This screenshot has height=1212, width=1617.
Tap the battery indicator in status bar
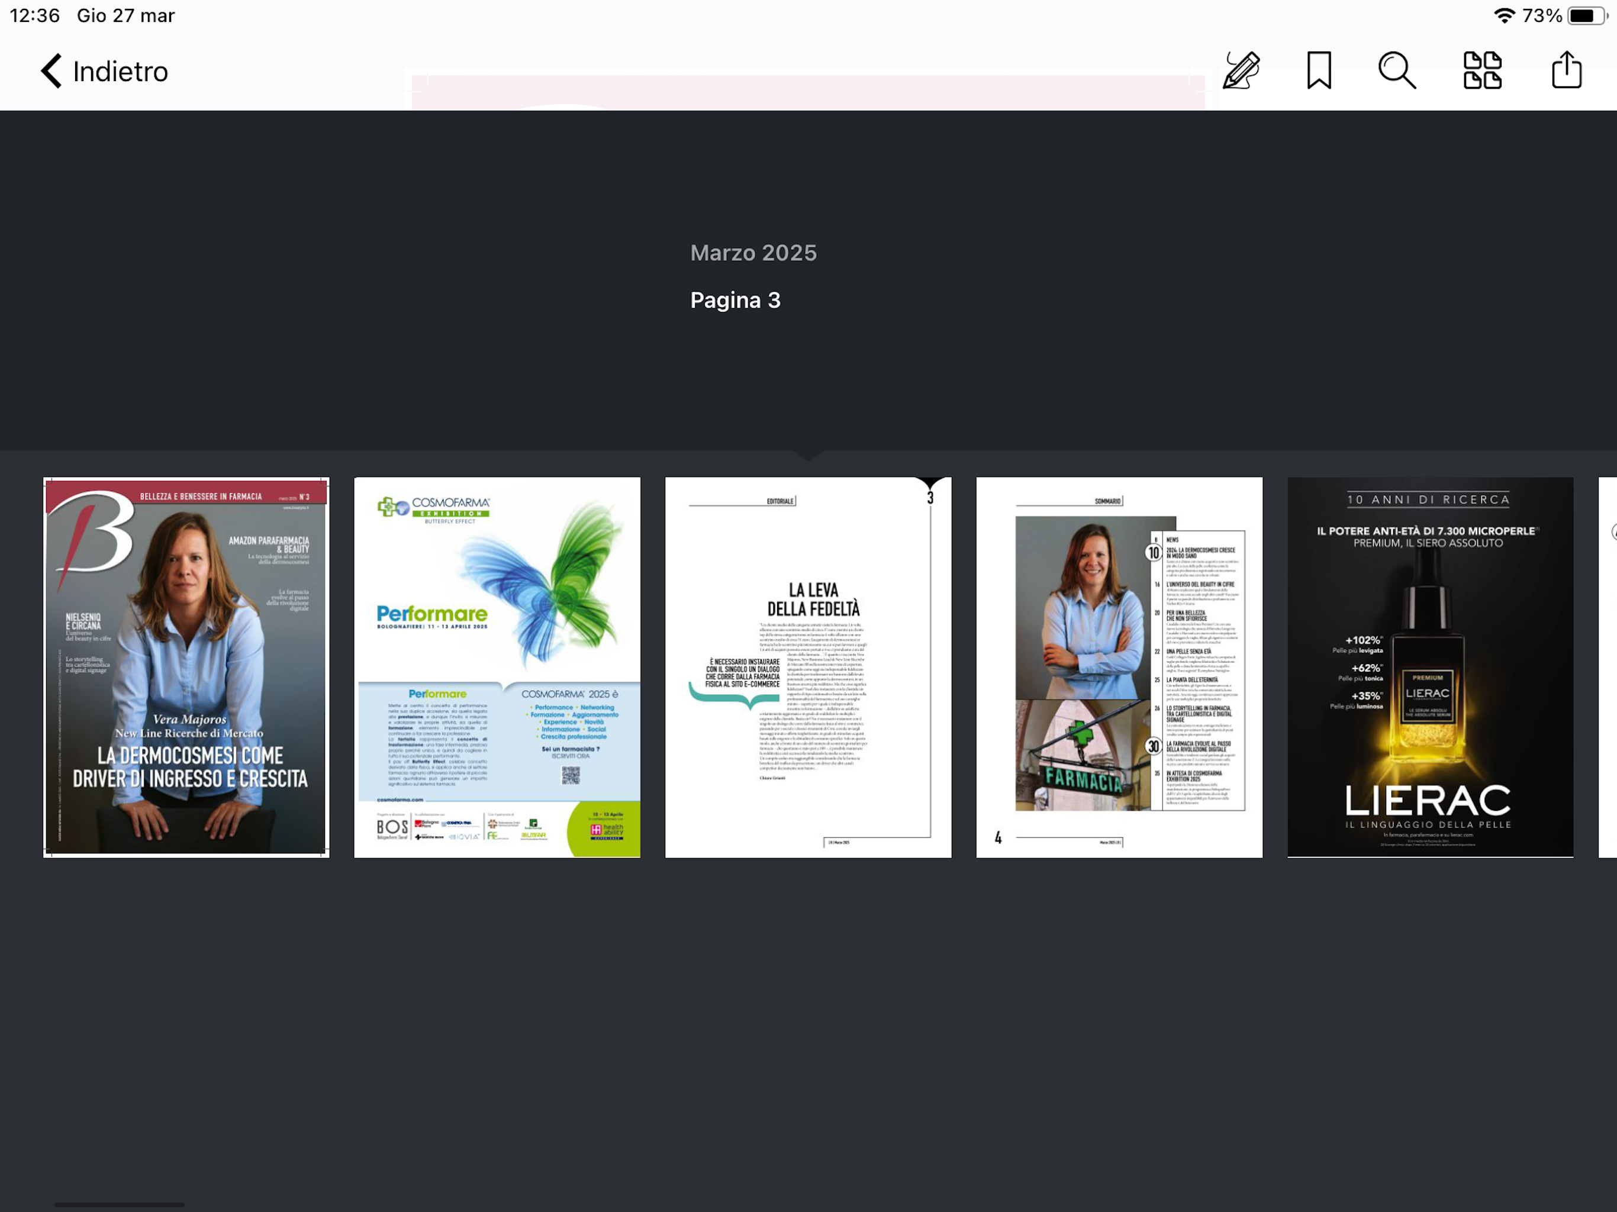[1588, 15]
